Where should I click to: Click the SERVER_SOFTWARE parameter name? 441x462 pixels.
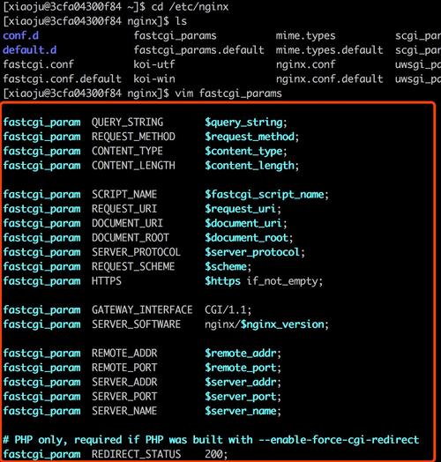pyautogui.click(x=136, y=324)
